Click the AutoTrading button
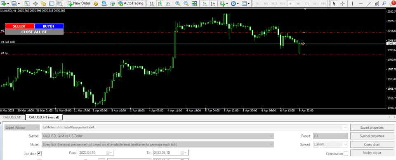396x160 pixels. coord(131,4)
